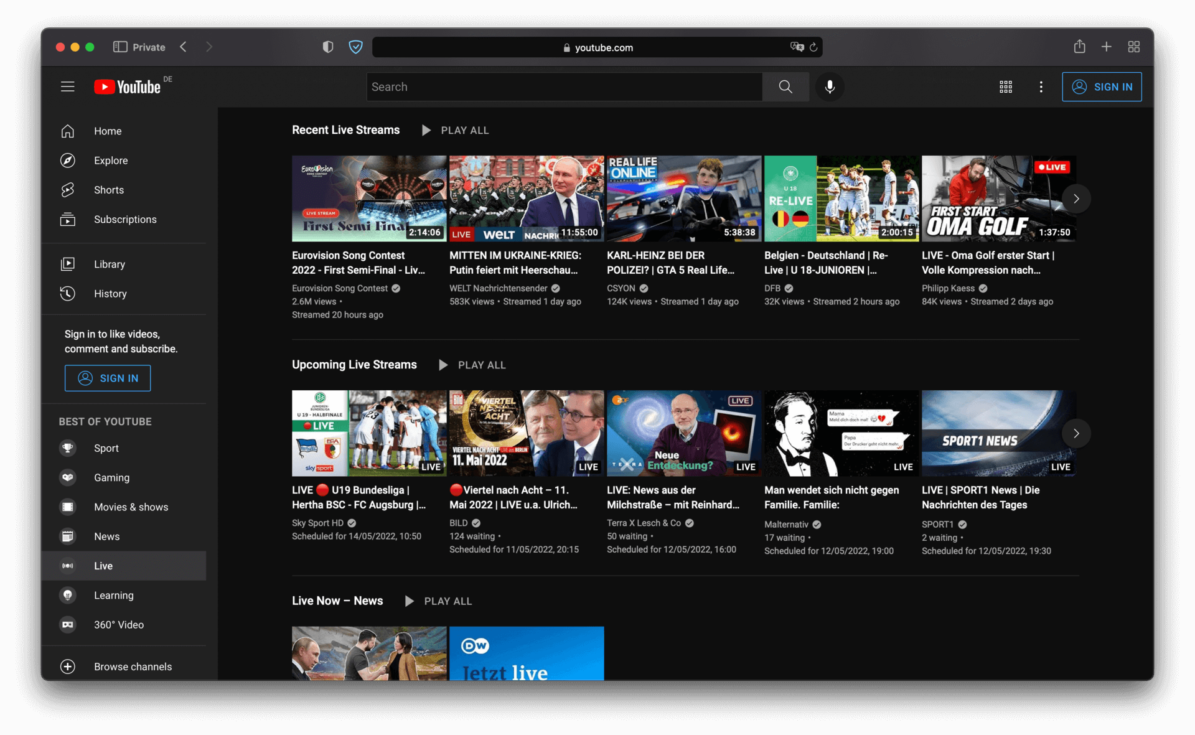
Task: Activate voice search microphone
Action: [830, 87]
